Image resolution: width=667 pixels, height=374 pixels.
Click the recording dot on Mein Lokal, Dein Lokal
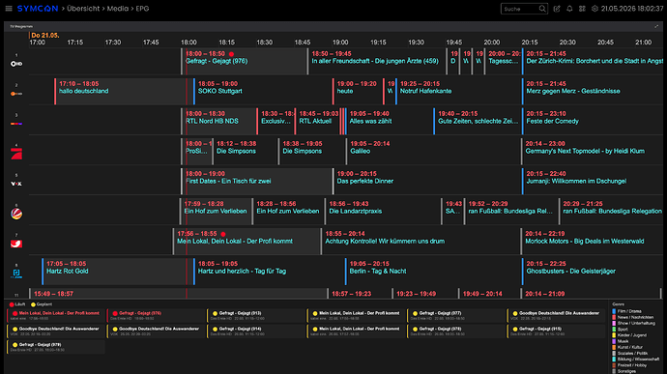[x=223, y=234]
